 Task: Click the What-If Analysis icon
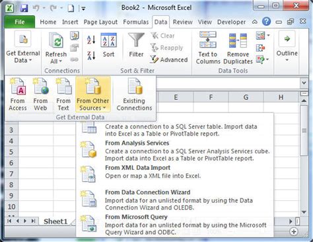[x=260, y=60]
